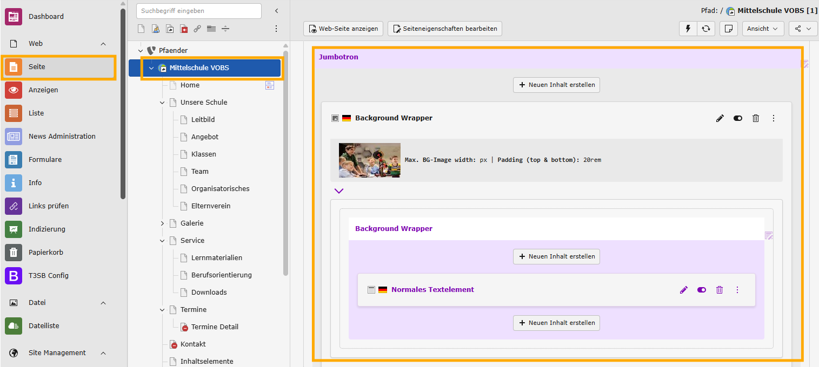This screenshot has width=819, height=367.
Task: Collapse the Background Wrapper container chevron
Action: click(339, 191)
